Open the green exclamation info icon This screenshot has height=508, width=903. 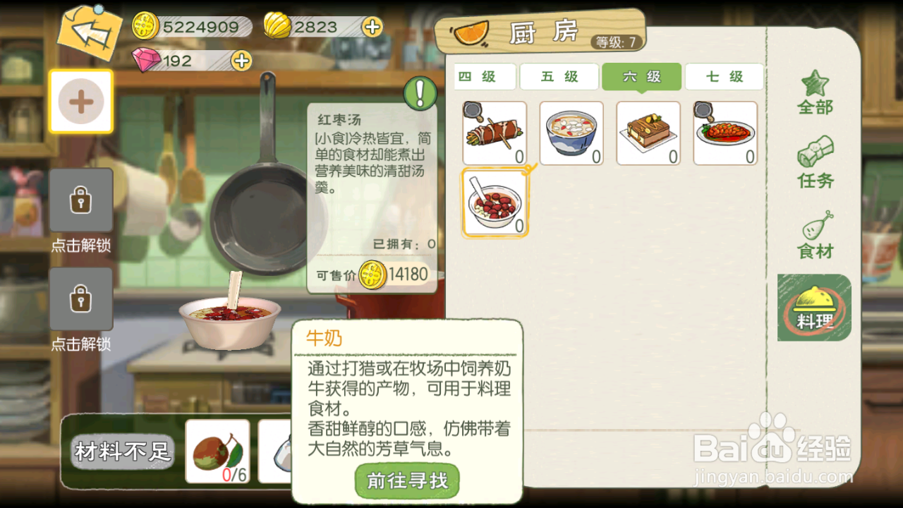pos(420,92)
